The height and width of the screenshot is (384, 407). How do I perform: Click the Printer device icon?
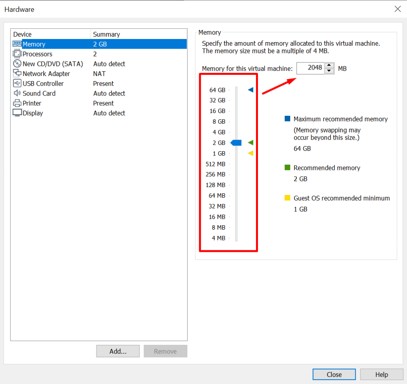[17, 103]
